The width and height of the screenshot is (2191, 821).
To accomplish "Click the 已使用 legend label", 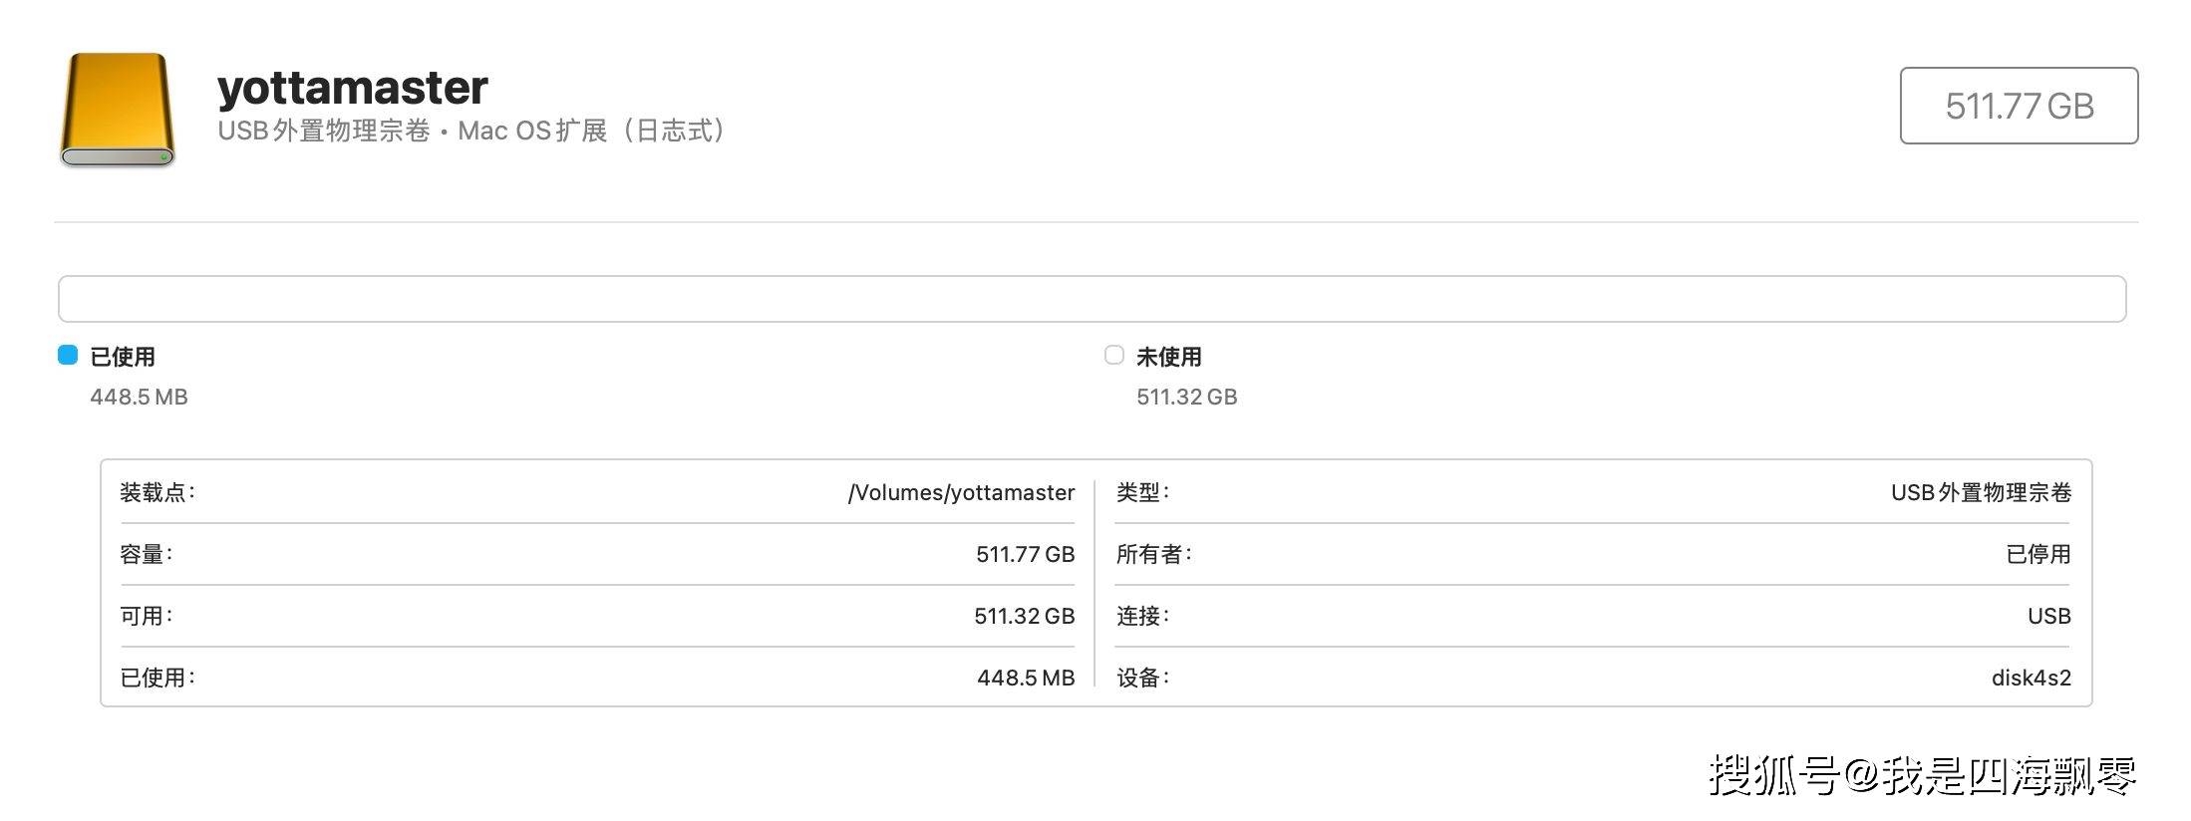I will tap(123, 357).
